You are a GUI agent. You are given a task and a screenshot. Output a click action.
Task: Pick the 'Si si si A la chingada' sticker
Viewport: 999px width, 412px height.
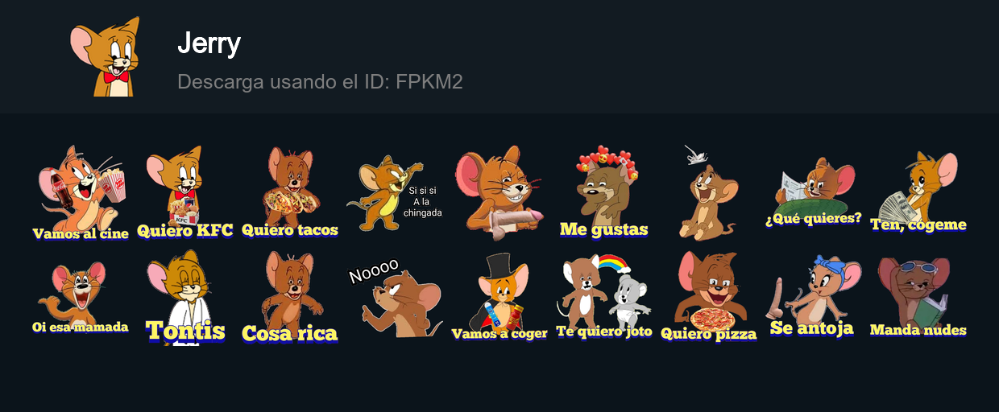tap(395, 193)
